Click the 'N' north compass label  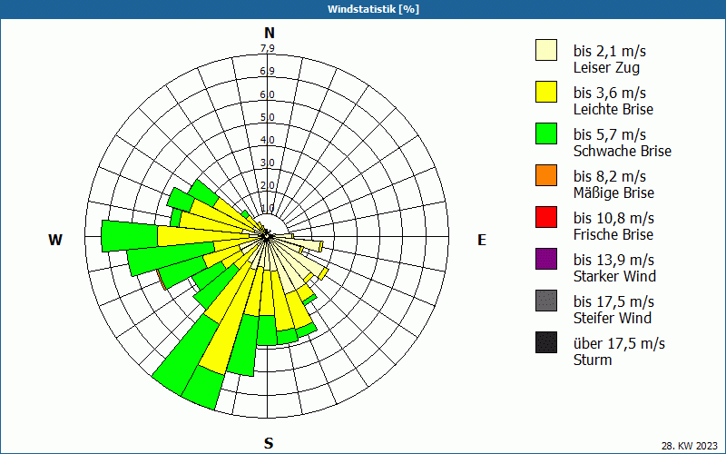[x=269, y=33]
